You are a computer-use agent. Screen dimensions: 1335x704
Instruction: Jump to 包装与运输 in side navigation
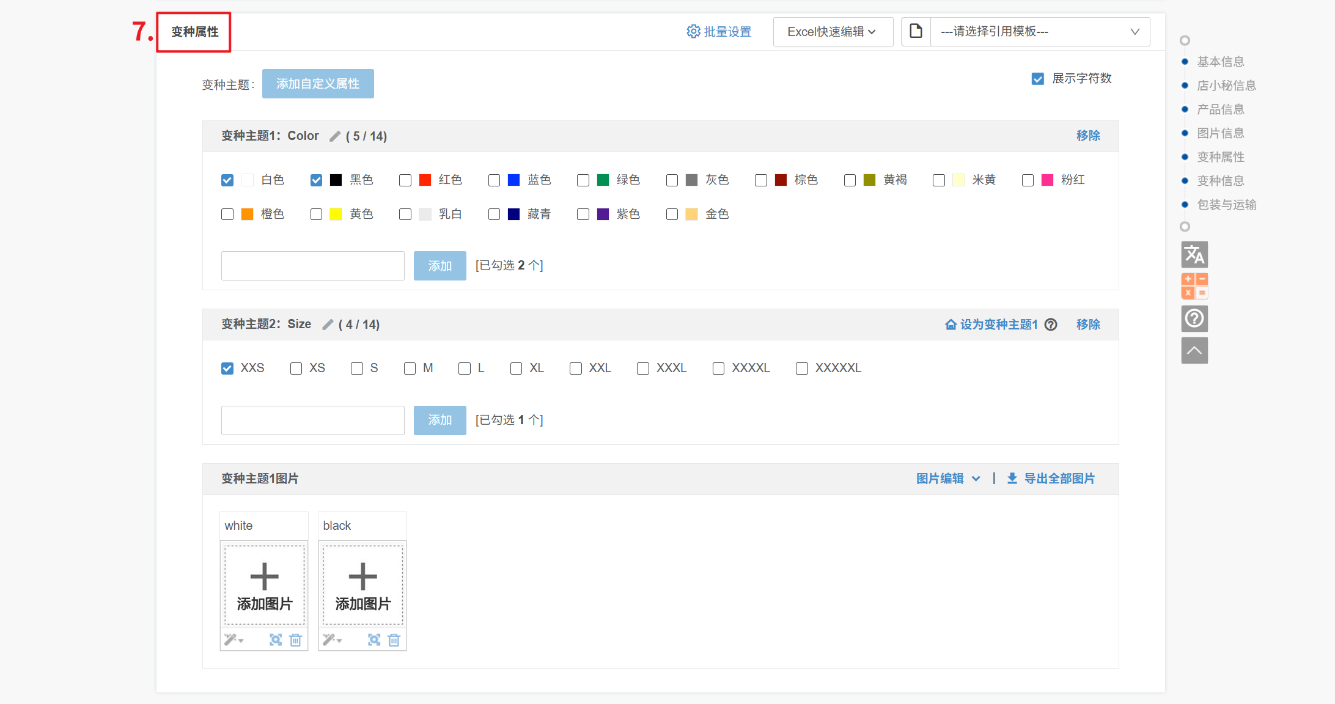1226,205
